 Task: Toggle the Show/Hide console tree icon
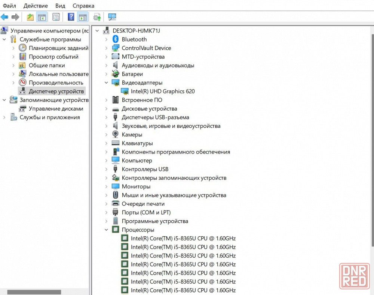(x=42, y=17)
